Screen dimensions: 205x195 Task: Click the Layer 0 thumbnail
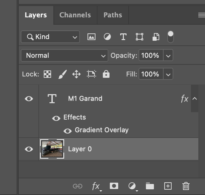[x=52, y=149]
